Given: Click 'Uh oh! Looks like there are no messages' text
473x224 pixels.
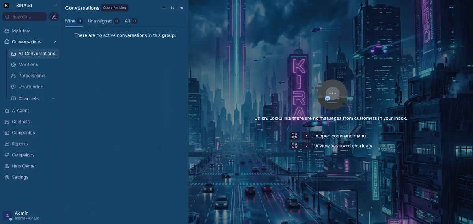Looking at the screenshot, I should click(330, 118).
